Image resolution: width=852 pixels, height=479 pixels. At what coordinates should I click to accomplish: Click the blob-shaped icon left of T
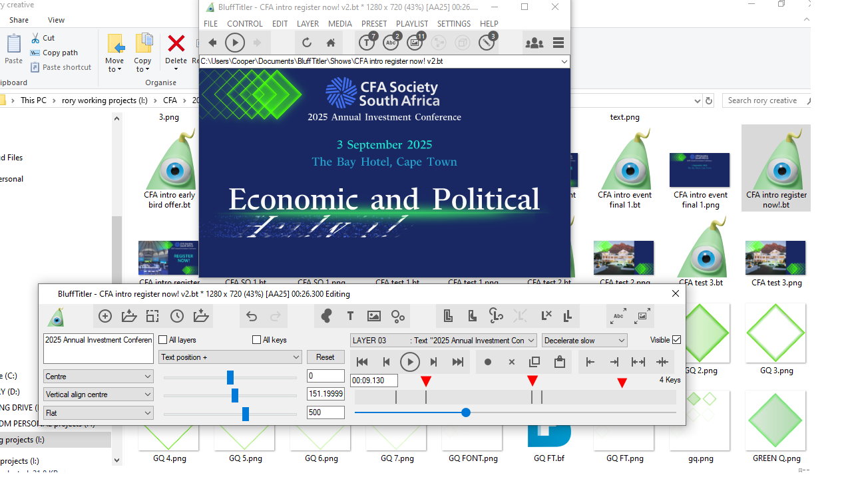326,317
